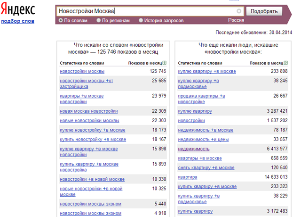Viewport: 293px width, 217px height.
Task: Open 'новостройки москвы +от застройщика' link
Action: click(87, 83)
